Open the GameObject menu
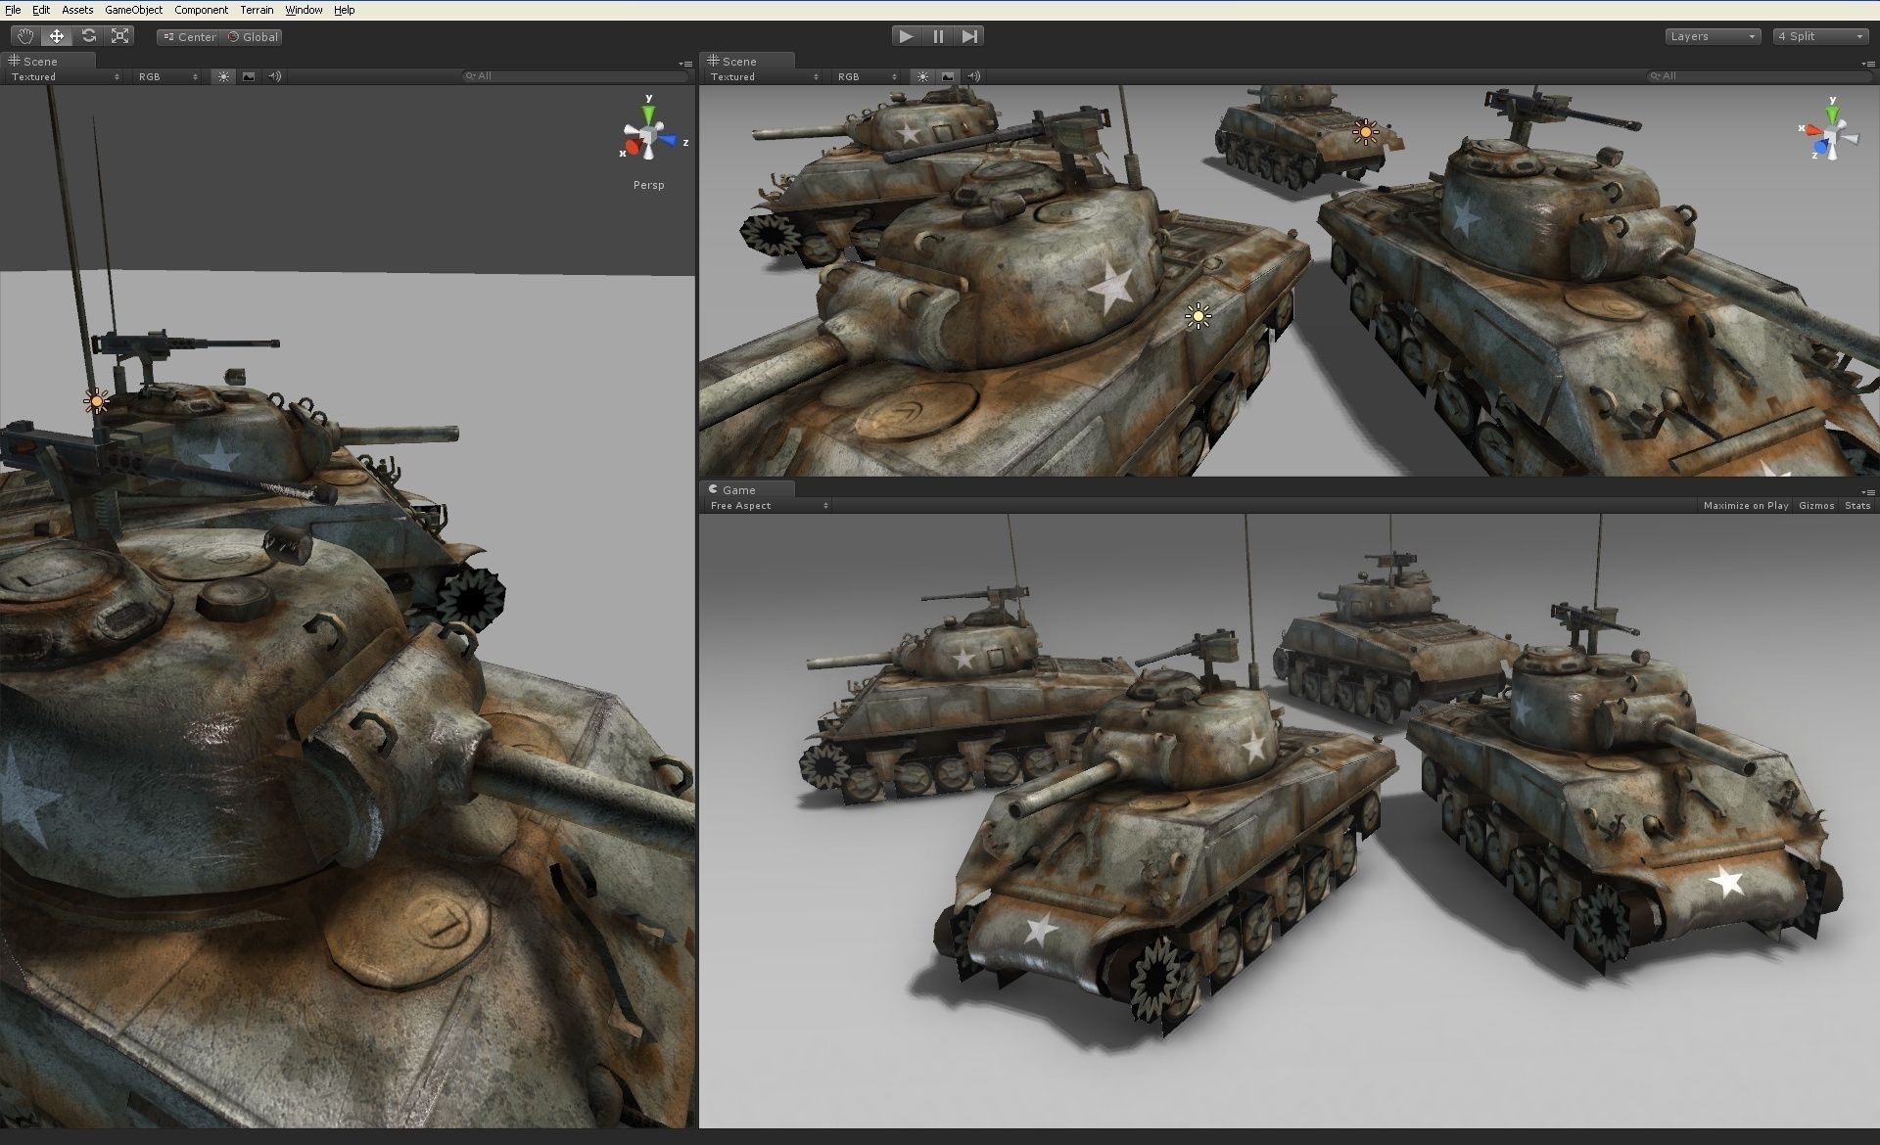This screenshot has height=1145, width=1880. click(133, 10)
